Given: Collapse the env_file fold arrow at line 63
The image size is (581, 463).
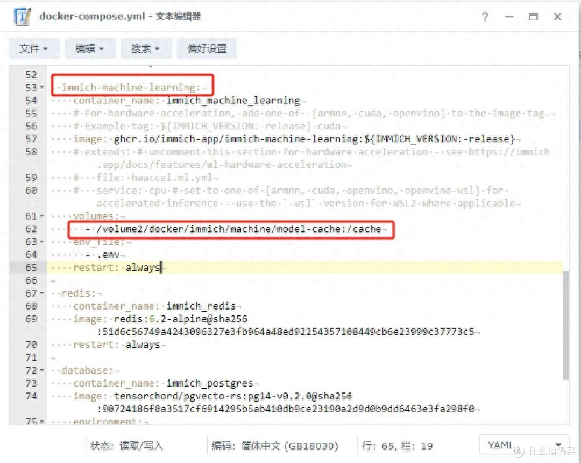Looking at the screenshot, I should 42,242.
